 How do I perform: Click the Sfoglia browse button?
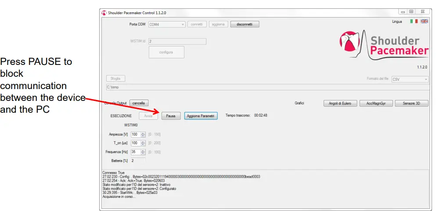(115, 79)
